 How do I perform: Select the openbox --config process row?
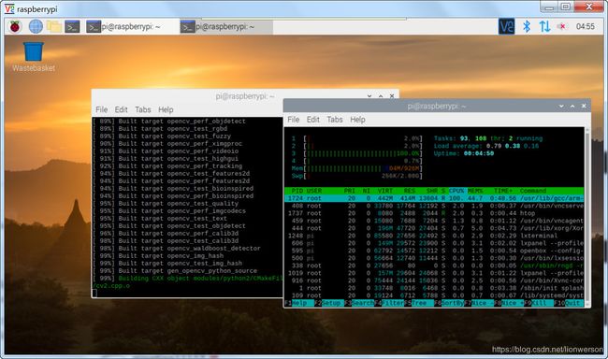pyautogui.click(x=434, y=251)
